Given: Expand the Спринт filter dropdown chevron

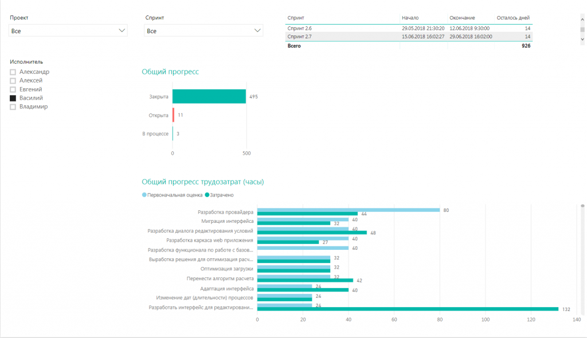Looking at the screenshot, I should [257, 30].
